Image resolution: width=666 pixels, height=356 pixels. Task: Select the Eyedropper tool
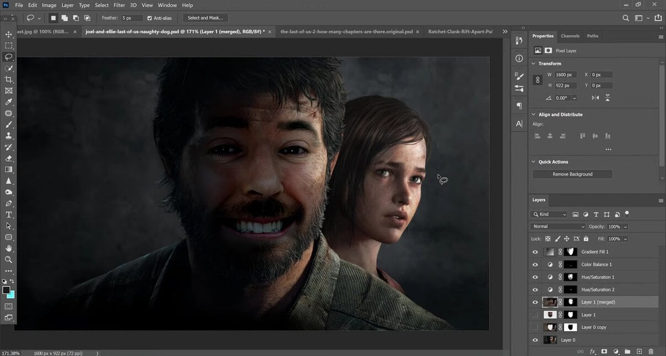(x=8, y=102)
